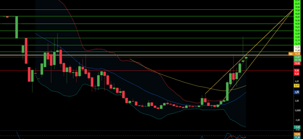Viewport: 303px width, 139px height.
Task: Click the yellow 5,17 moving average label
Action: [297, 85]
